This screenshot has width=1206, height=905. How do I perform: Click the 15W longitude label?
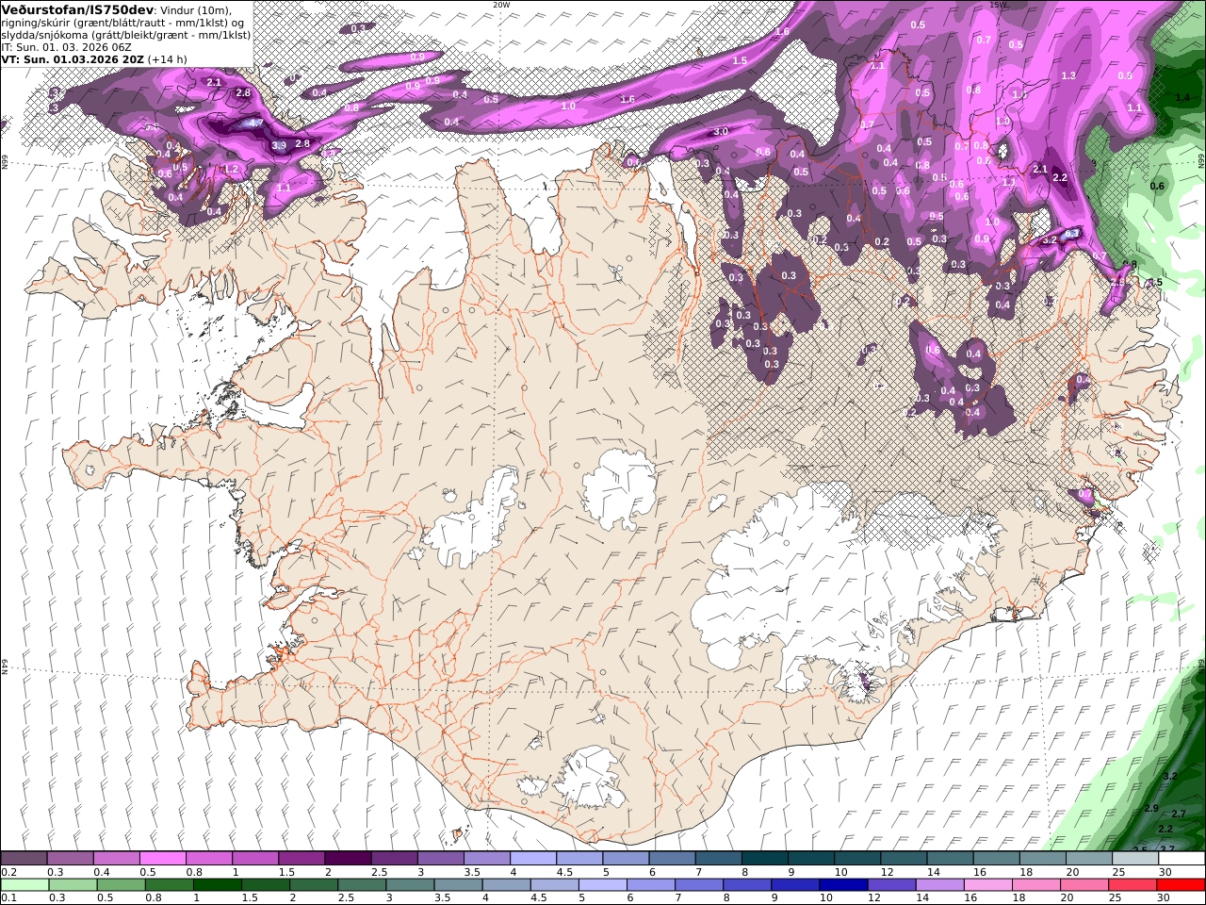tap(999, 5)
